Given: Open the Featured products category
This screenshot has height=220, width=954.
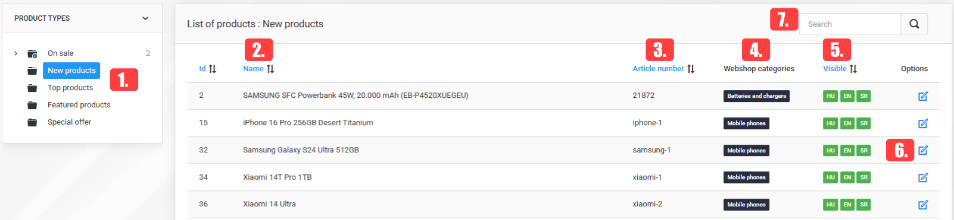Looking at the screenshot, I should pos(79,105).
